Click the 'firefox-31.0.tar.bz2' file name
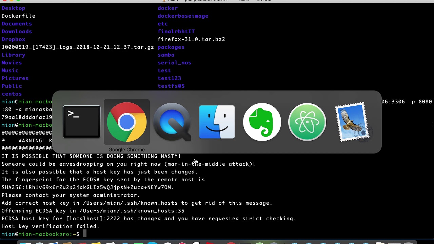The image size is (434, 244). (x=191, y=39)
